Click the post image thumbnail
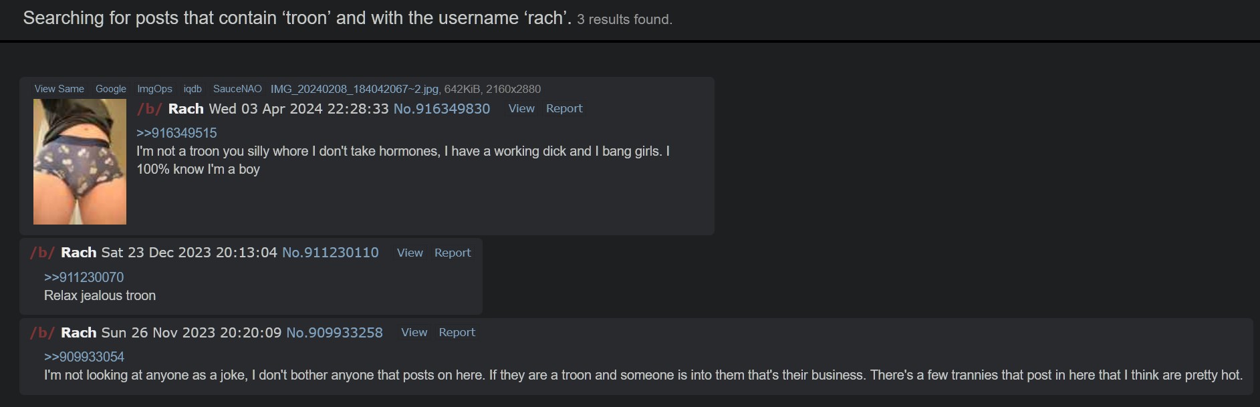1260x407 pixels. [x=80, y=162]
